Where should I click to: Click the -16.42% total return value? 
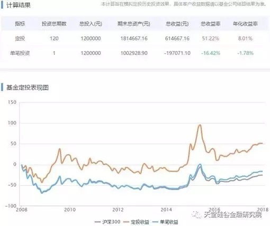pyautogui.click(x=210, y=53)
